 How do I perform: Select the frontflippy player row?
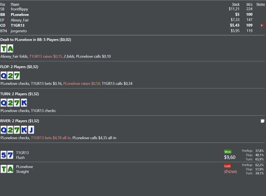[x=132, y=9]
